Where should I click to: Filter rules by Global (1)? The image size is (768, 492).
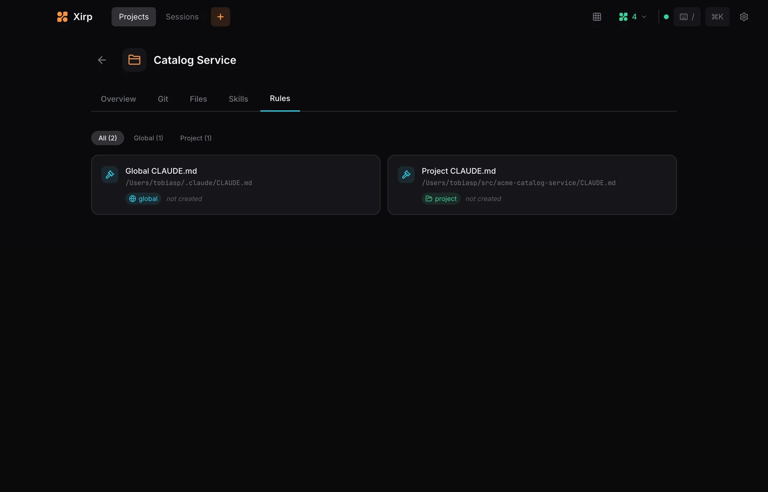[148, 138]
